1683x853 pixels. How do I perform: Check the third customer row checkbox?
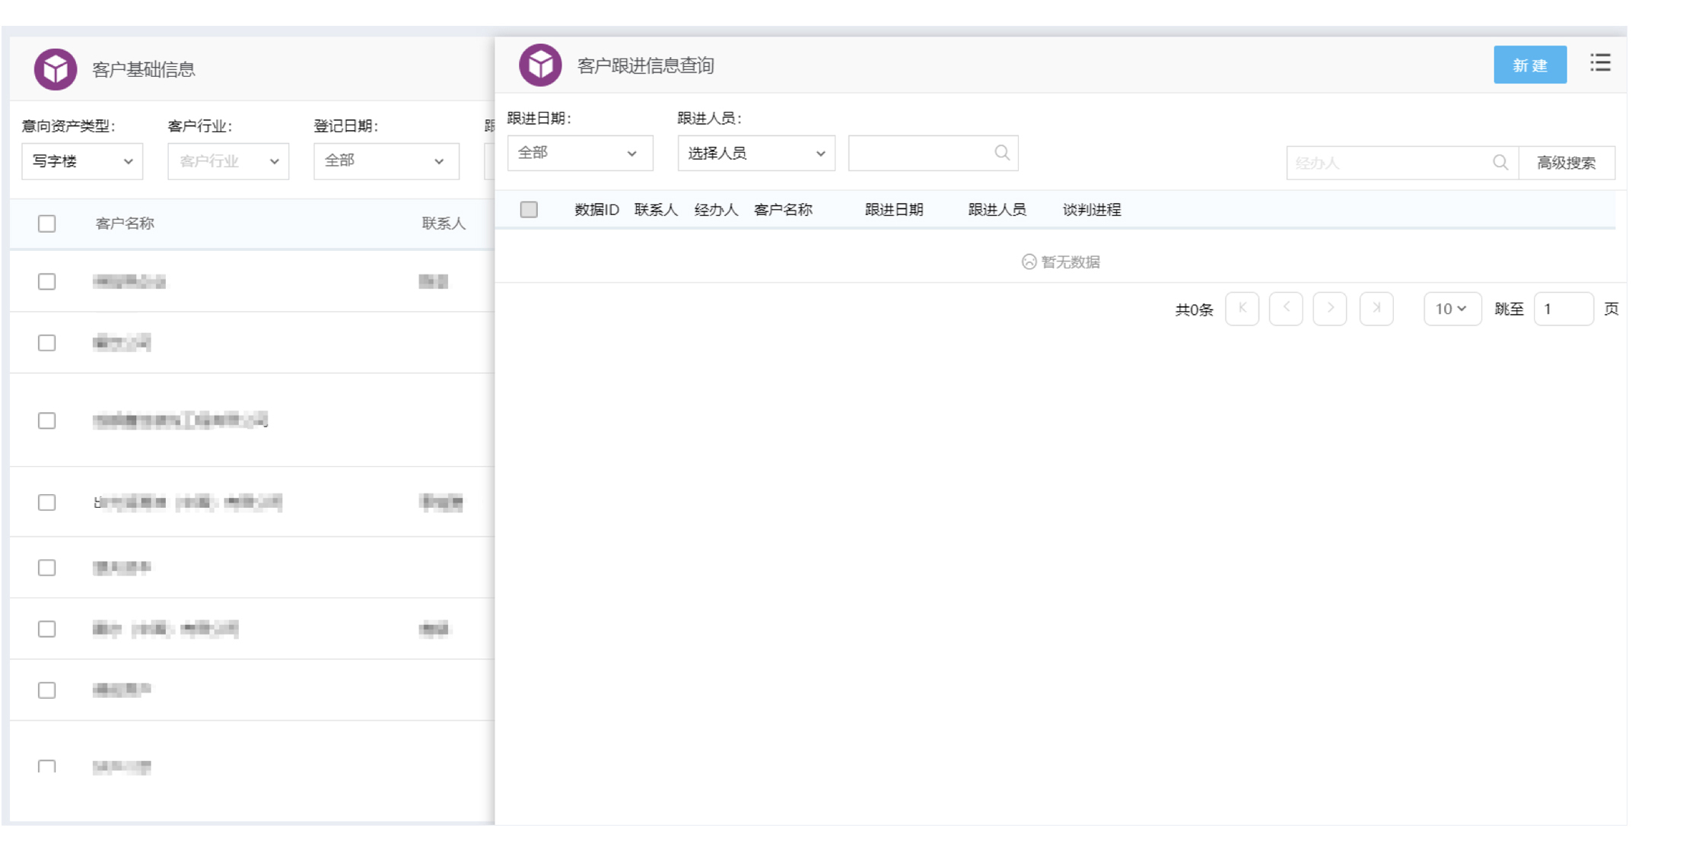pos(47,420)
